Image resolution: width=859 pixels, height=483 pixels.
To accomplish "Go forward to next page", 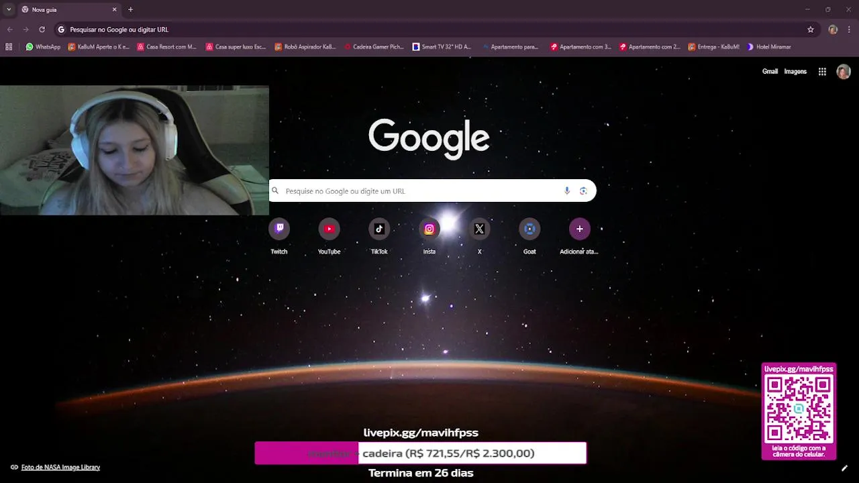I will [x=26, y=30].
